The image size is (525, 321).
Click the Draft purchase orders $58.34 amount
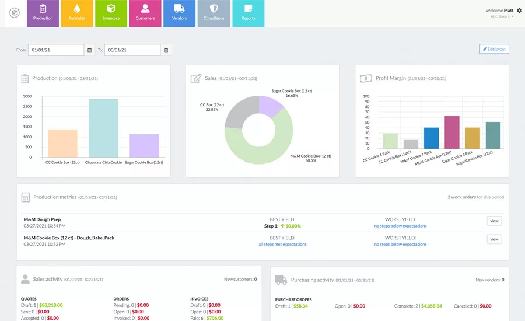[x=300, y=306]
